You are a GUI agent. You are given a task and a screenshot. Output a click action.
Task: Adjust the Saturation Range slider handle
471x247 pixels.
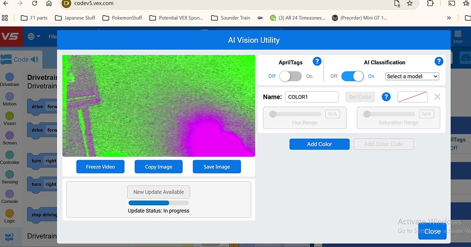tap(367, 114)
